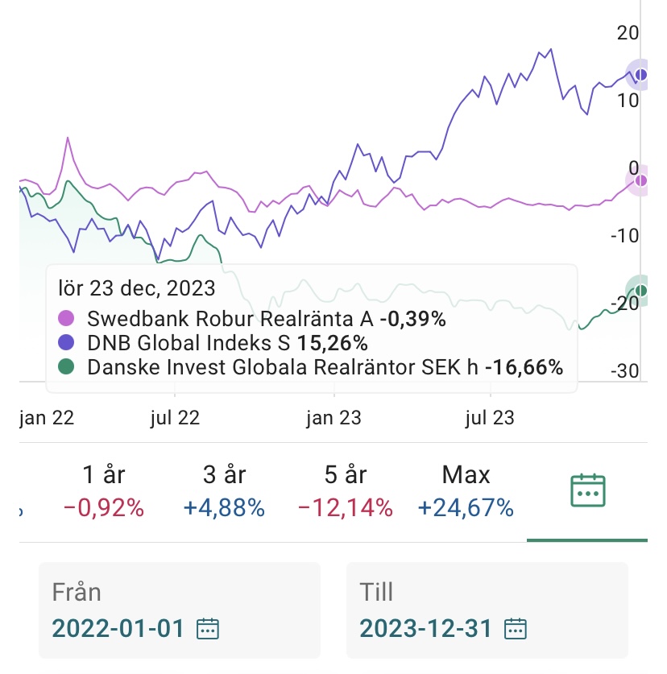Switch to the 5 år period
667x674 pixels.
(x=345, y=490)
